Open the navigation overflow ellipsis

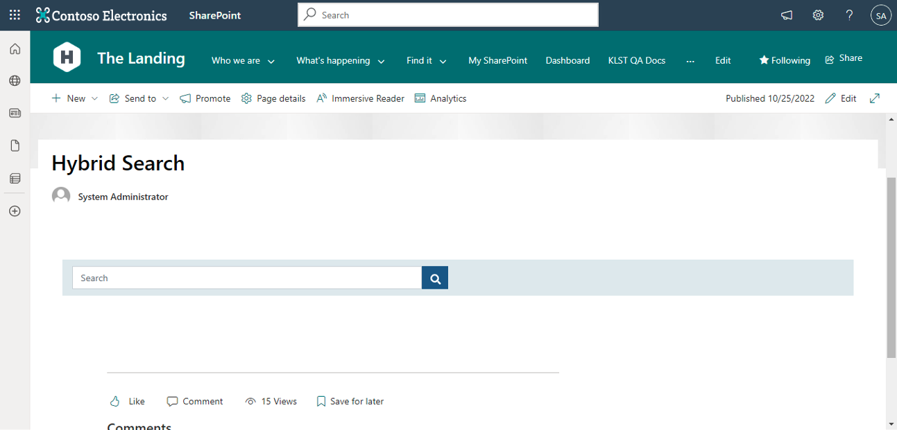click(690, 61)
